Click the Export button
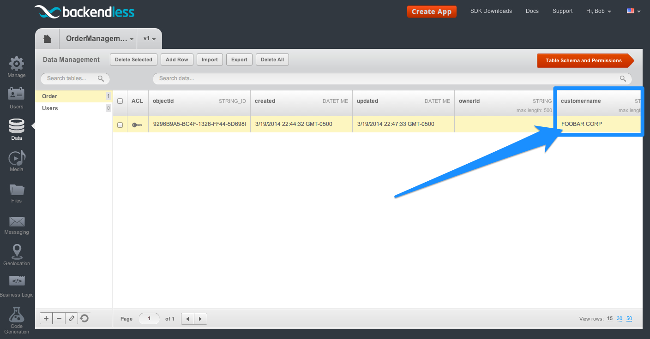The image size is (650, 339). 239,59
